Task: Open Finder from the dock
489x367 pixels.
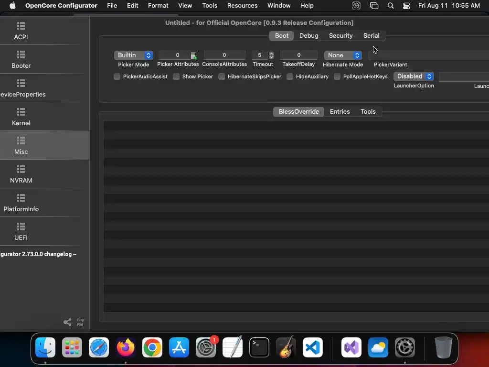Action: pos(45,347)
